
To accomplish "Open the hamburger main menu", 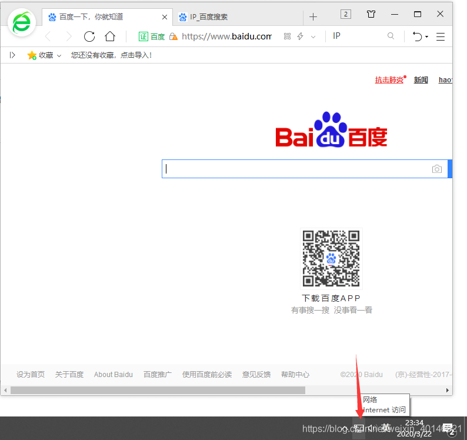I will click(441, 36).
